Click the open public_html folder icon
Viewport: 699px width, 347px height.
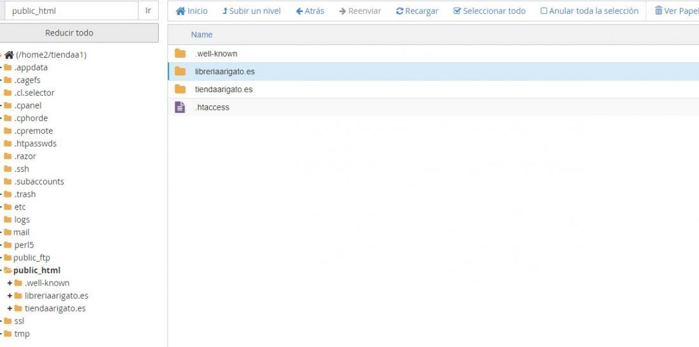(x=8, y=270)
